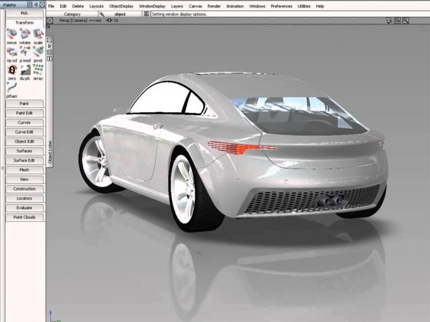Expand the Locators palette section

[x=24, y=198]
